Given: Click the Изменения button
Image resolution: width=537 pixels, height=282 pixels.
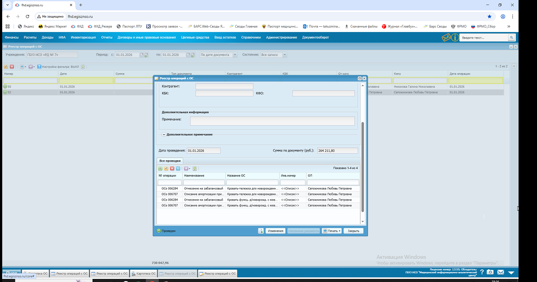Looking at the screenshot, I should click(275, 231).
